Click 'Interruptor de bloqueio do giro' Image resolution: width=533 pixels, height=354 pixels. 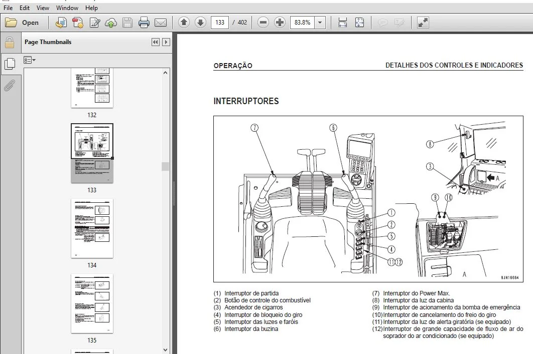point(263,314)
